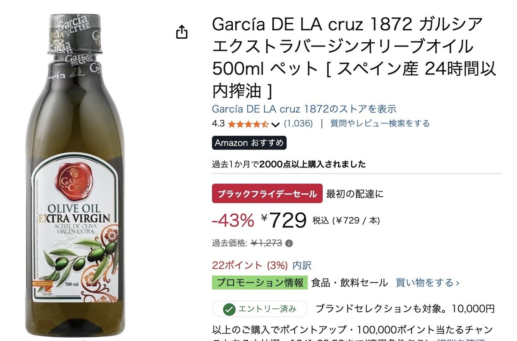This screenshot has width=517, height=341.
Task: Open the 1,036 reviews count link
Action: (298, 124)
